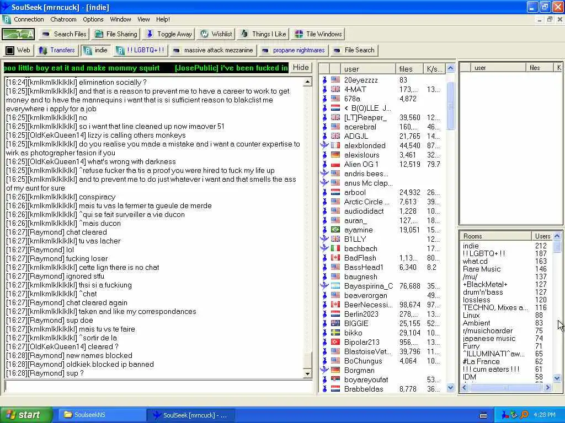Click the flag icon beside alexislours
Viewport: 565px width, 423px height.
(335, 155)
